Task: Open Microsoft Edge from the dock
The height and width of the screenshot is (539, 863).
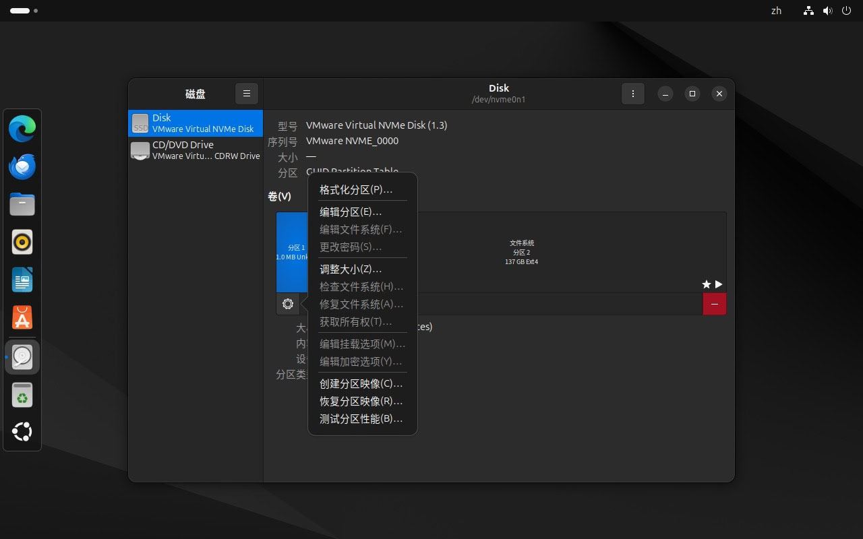Action: point(22,128)
